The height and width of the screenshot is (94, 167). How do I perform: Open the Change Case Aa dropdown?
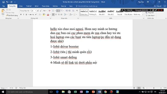pos(45,11)
